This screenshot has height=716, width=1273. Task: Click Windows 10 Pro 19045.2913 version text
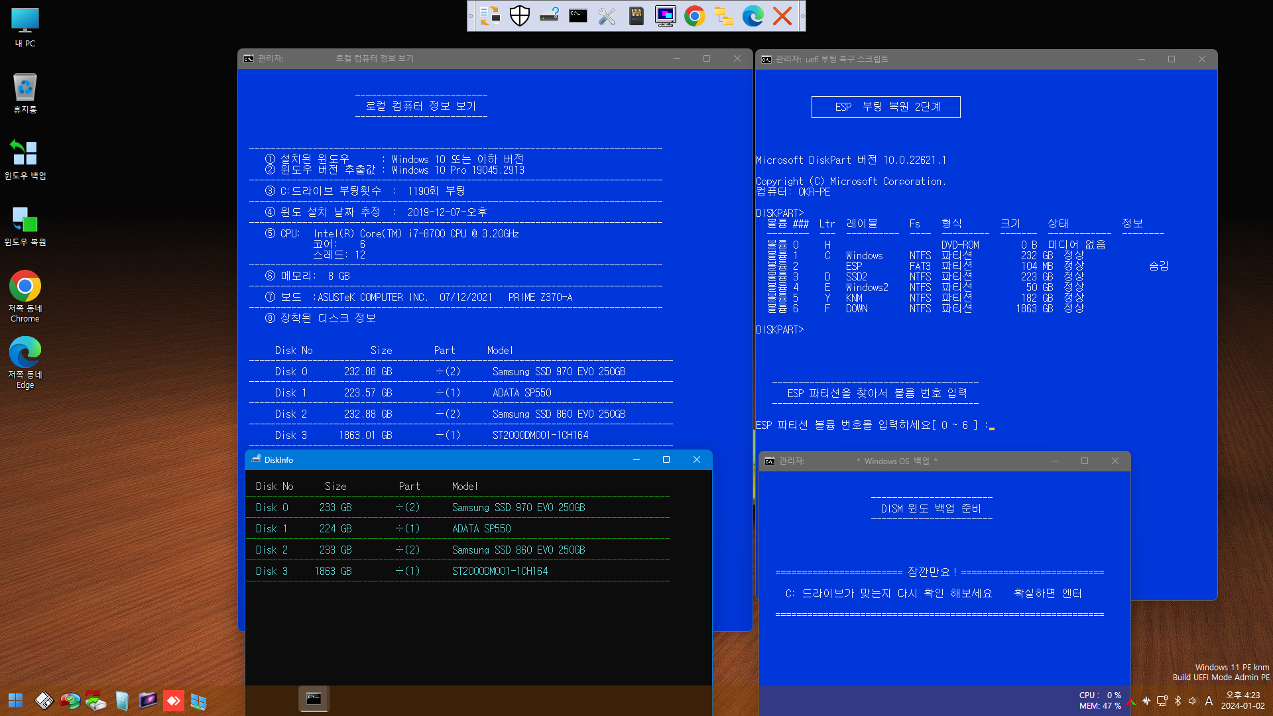click(458, 170)
